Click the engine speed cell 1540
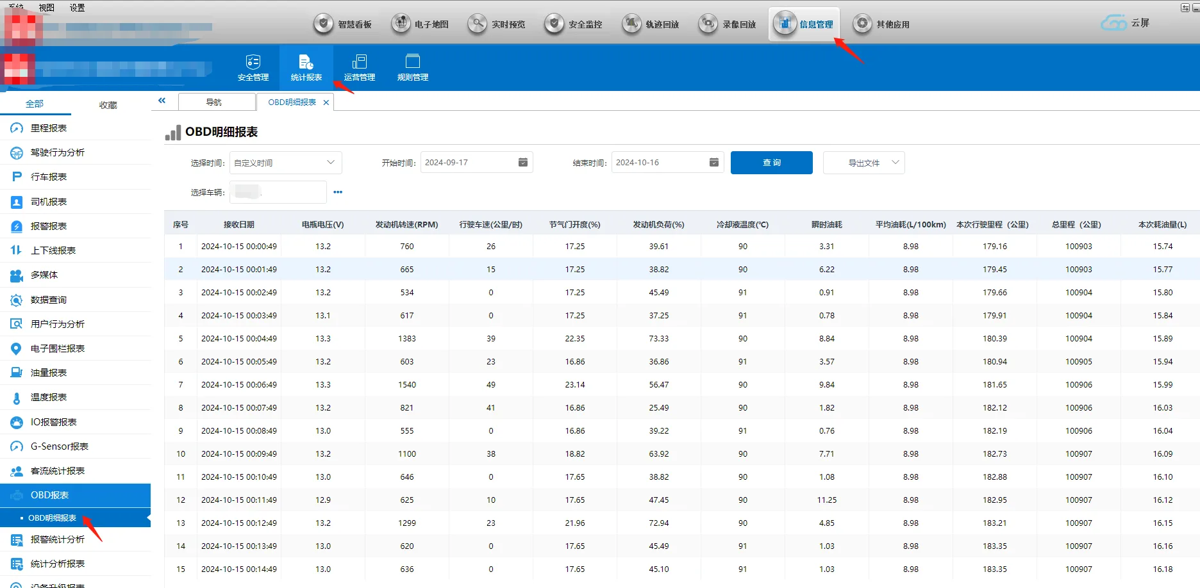This screenshot has width=1200, height=588. click(407, 385)
